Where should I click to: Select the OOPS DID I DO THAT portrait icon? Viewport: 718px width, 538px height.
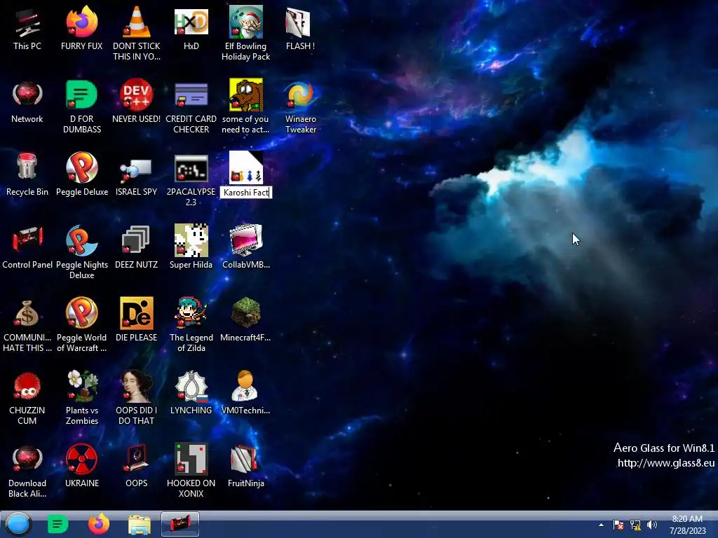[x=137, y=398]
